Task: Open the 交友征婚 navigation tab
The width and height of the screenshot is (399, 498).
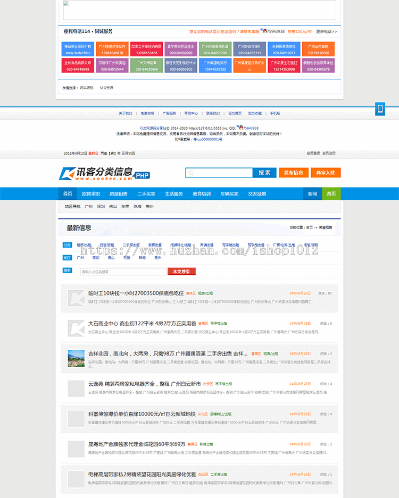Action: (x=257, y=194)
